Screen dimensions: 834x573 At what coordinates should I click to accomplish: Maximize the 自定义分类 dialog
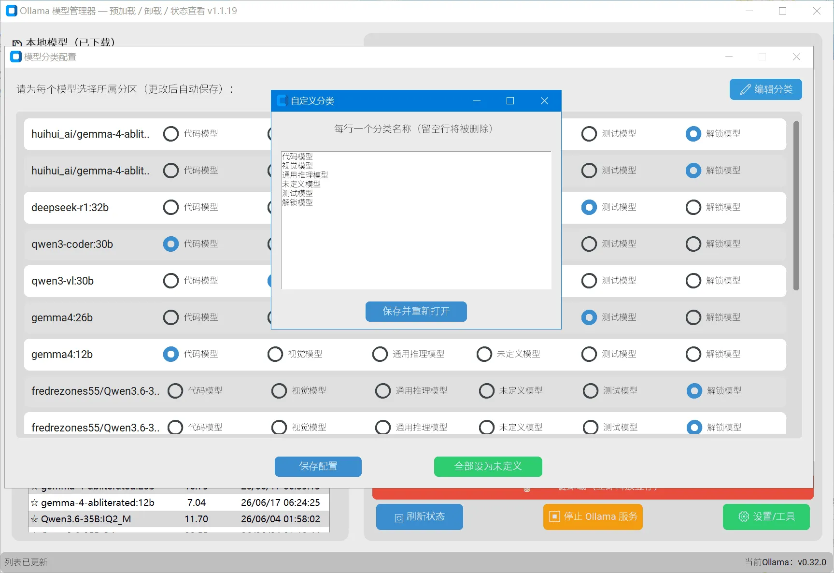click(510, 100)
